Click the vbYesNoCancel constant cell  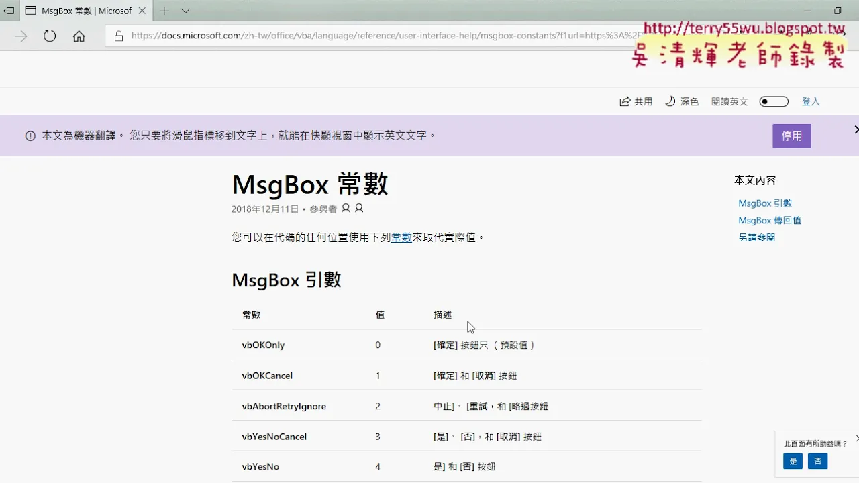pyautogui.click(x=274, y=437)
